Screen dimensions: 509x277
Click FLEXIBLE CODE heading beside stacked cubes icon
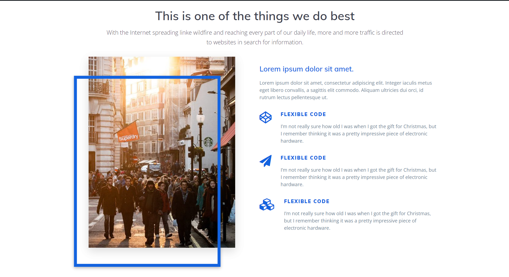point(307,201)
